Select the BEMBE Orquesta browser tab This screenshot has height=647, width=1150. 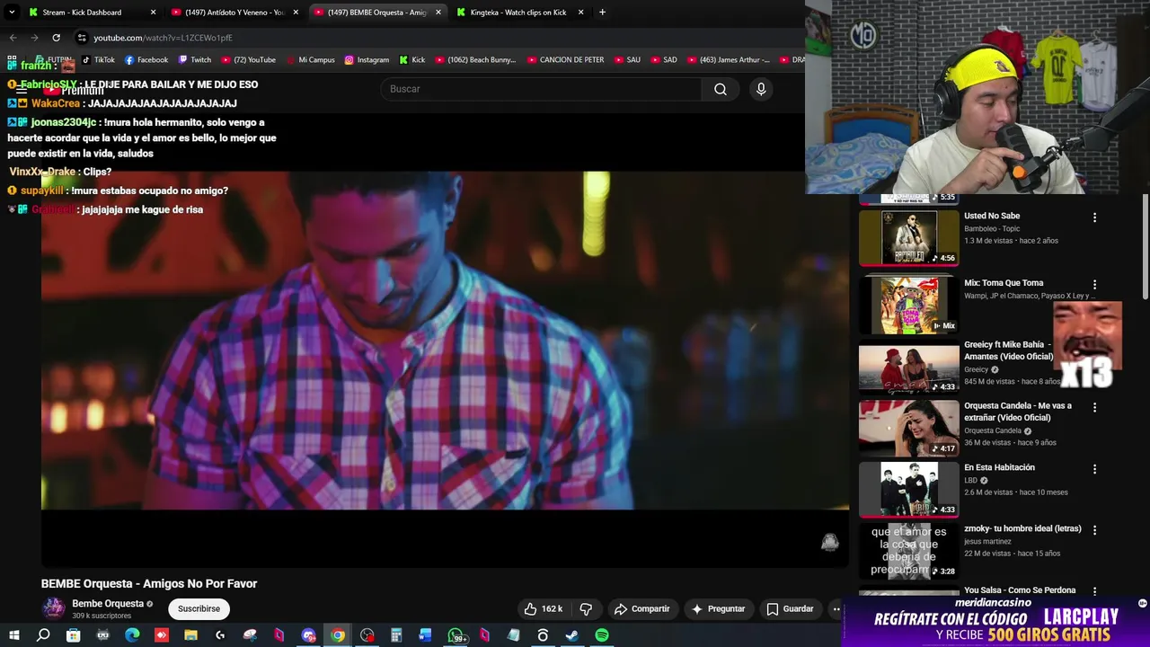click(x=376, y=13)
